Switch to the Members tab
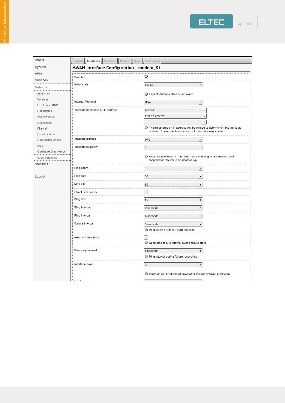Viewport: 285px width, 403px height. tap(110, 61)
